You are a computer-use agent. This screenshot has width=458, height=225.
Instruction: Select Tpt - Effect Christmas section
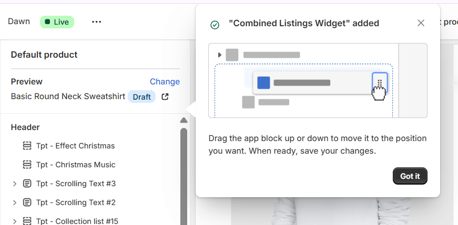coord(75,146)
